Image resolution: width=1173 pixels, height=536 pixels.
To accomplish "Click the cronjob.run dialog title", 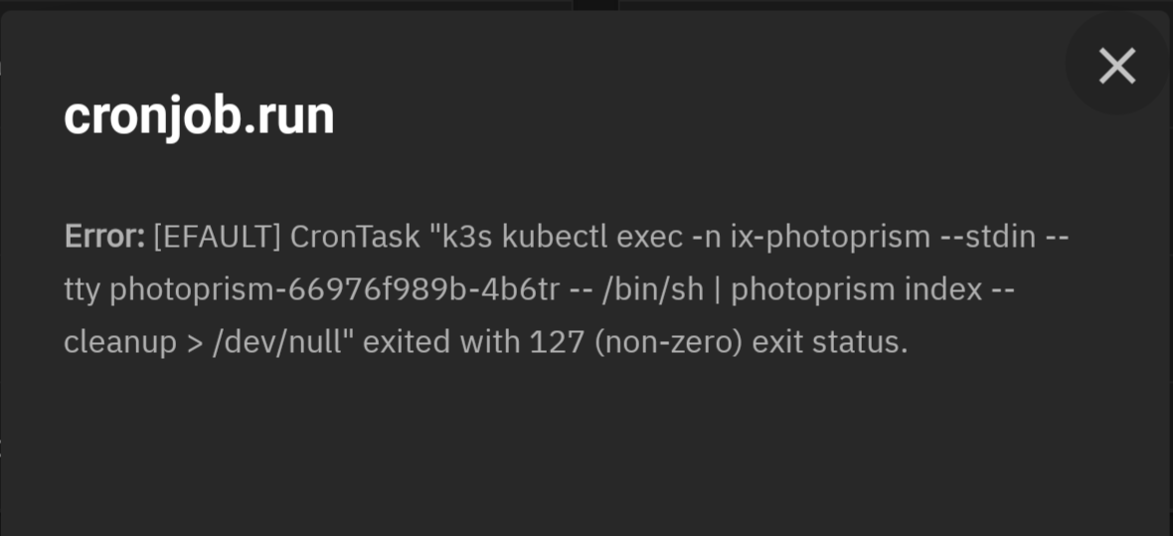I will (199, 116).
